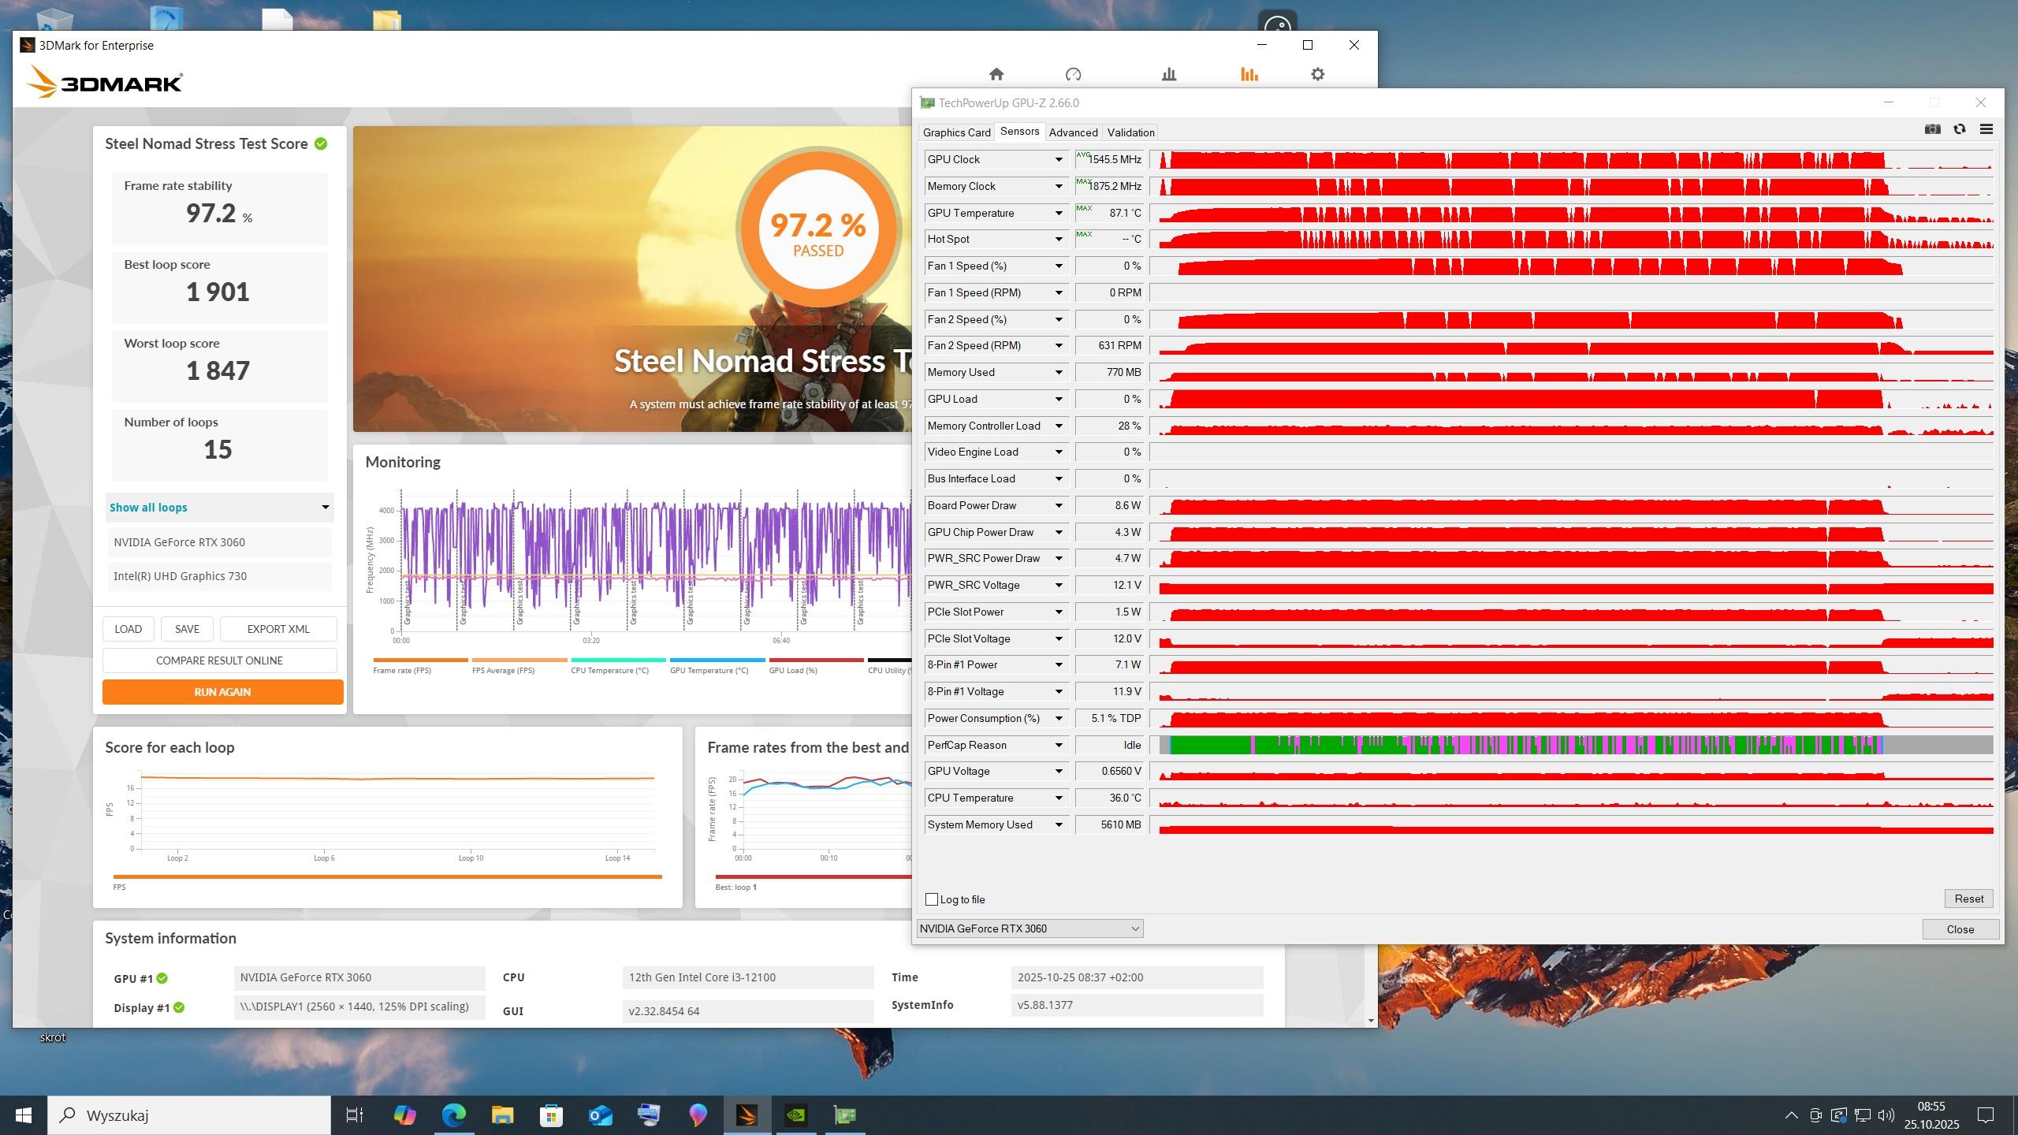
Task: Open the NVIDIA GeForce RTX 3060 selector
Action: (x=1029, y=928)
